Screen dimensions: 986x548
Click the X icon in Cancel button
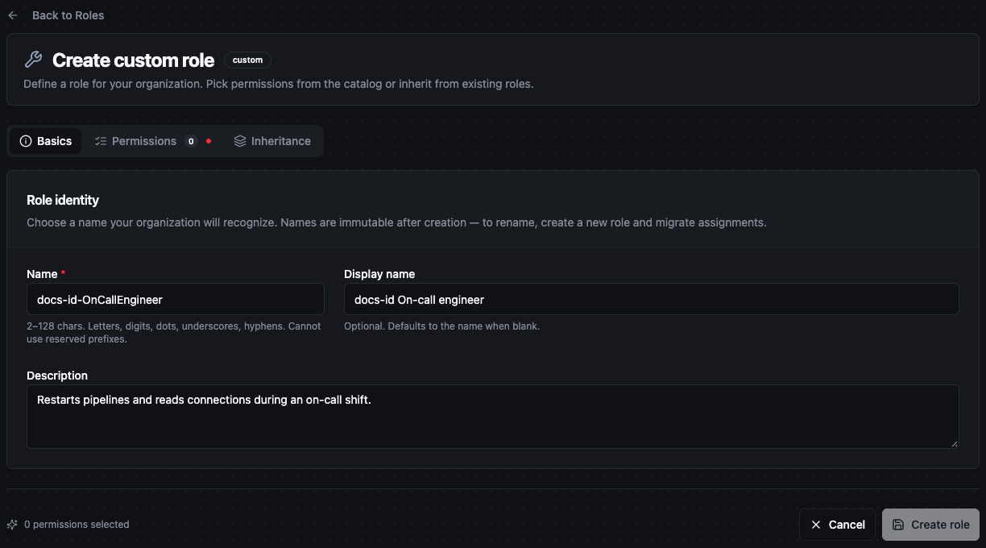[x=816, y=525]
